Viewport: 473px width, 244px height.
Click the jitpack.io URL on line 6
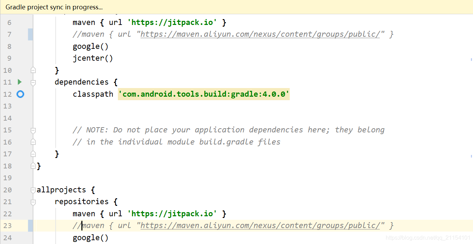pos(173,22)
